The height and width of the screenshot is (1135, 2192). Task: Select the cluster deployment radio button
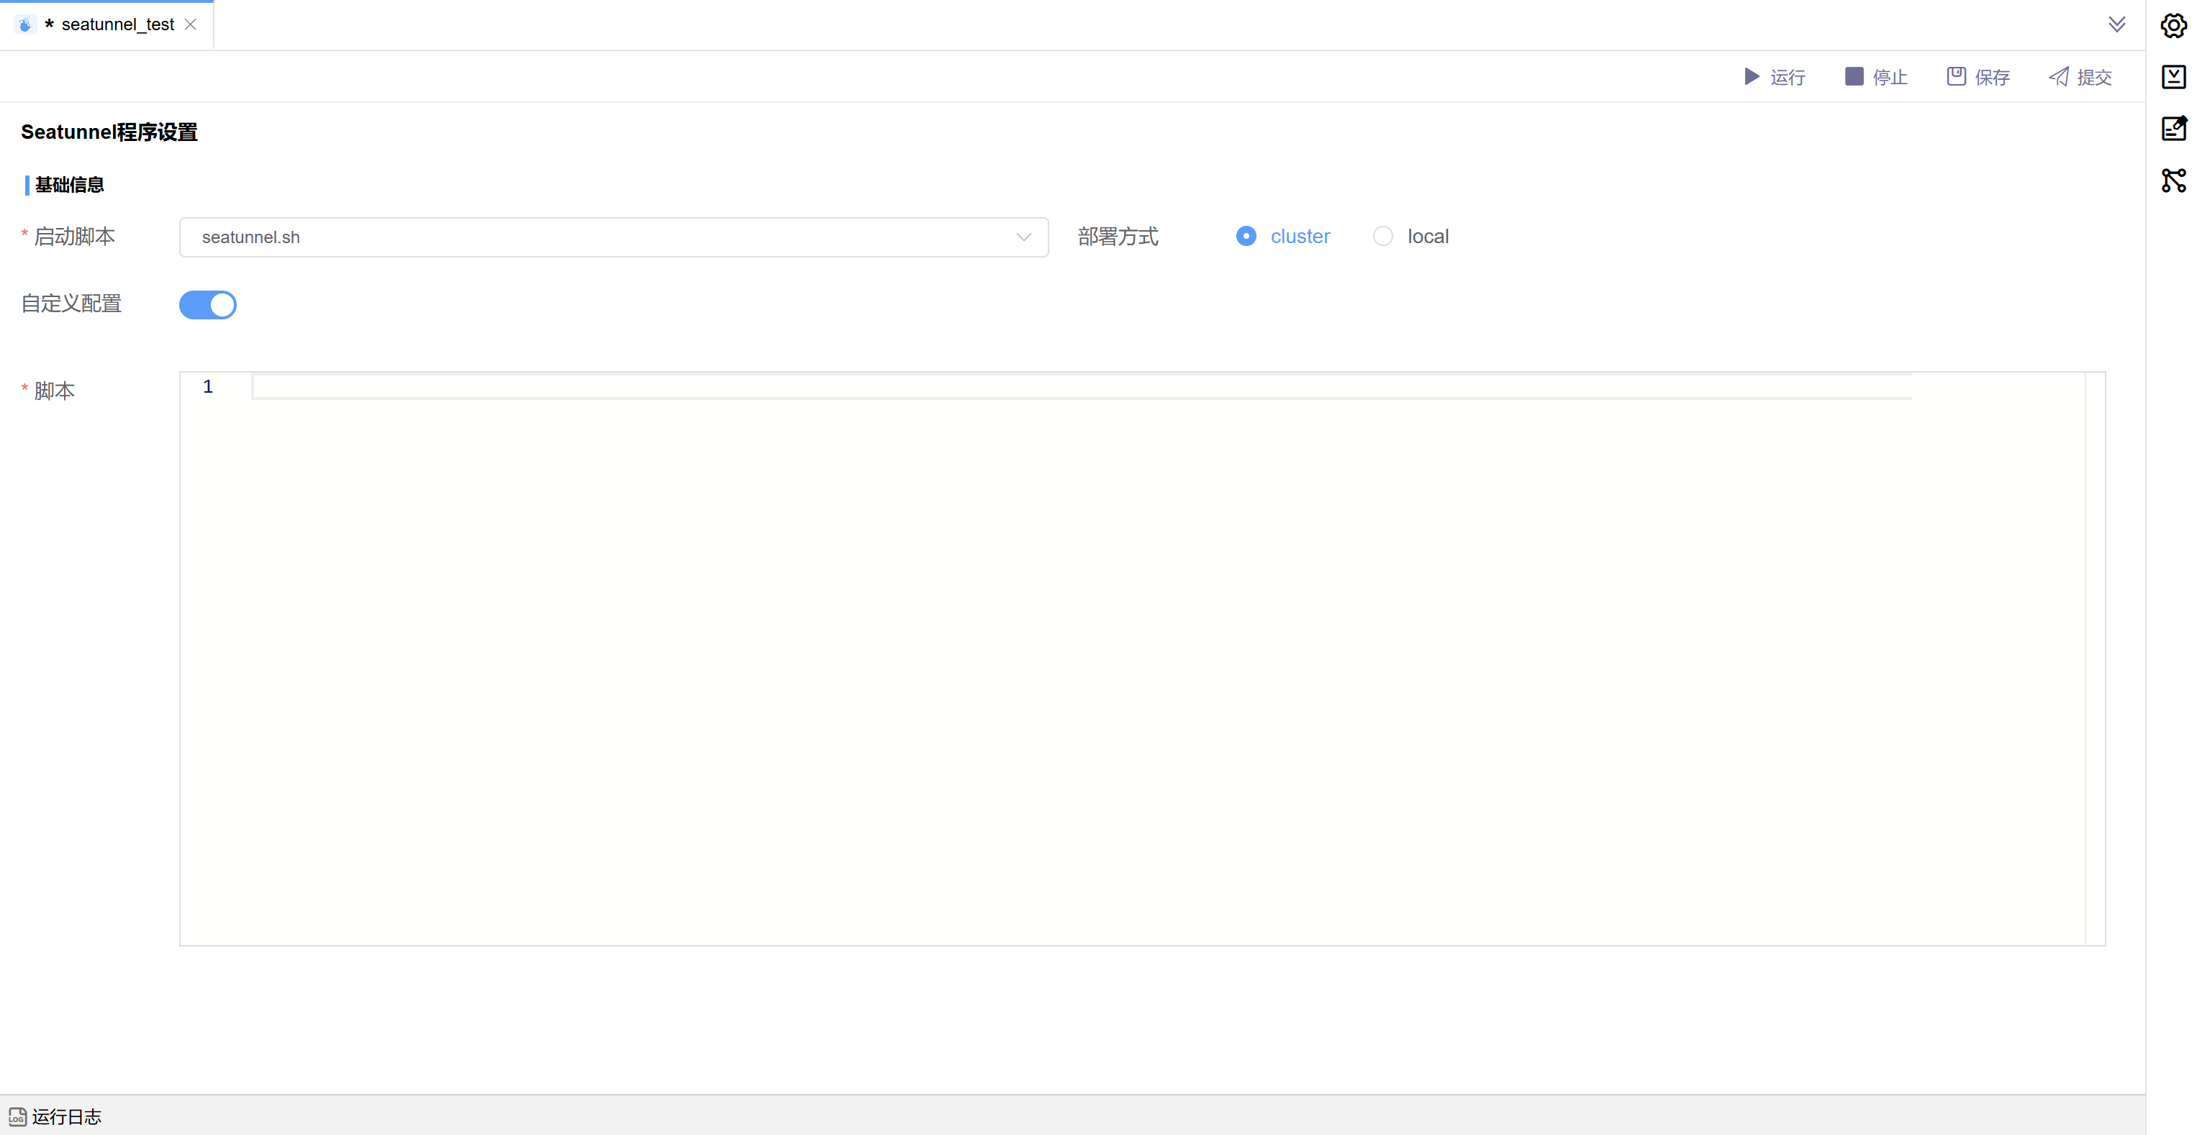pyautogui.click(x=1246, y=237)
